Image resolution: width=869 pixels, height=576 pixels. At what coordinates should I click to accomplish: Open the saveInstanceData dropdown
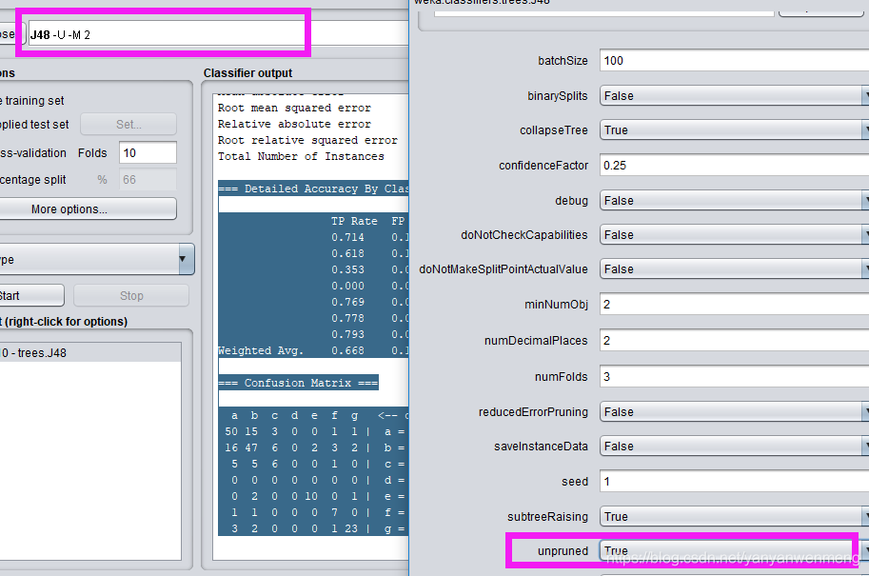tap(735, 447)
